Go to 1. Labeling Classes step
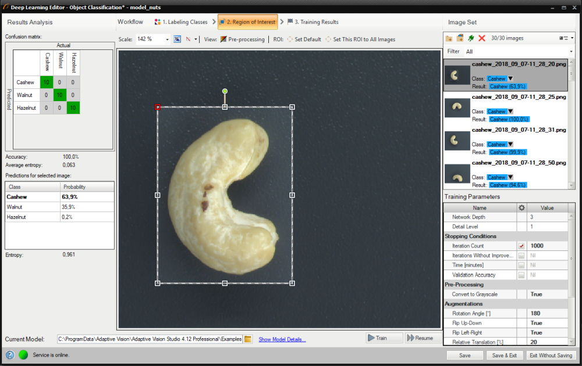582x366 pixels. point(181,22)
